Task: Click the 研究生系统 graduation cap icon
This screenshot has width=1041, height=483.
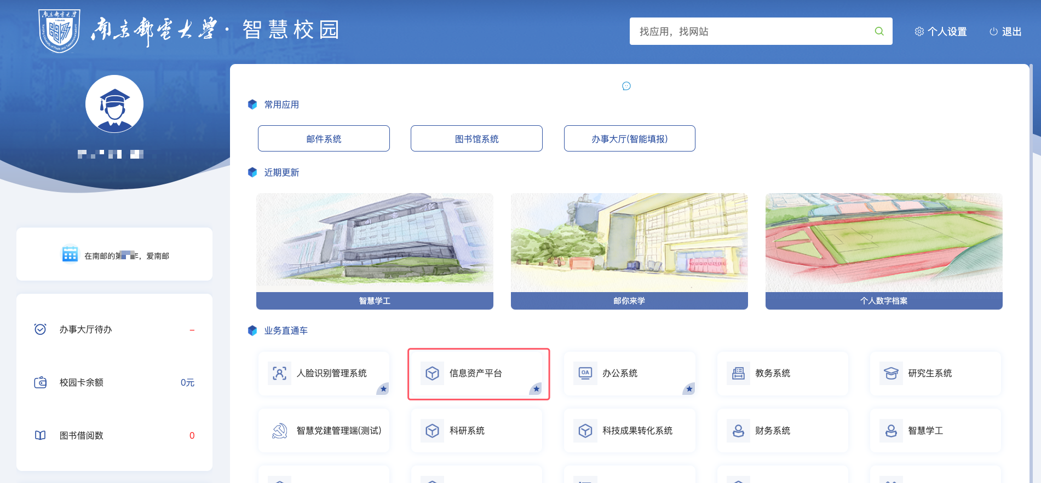Action: point(891,373)
